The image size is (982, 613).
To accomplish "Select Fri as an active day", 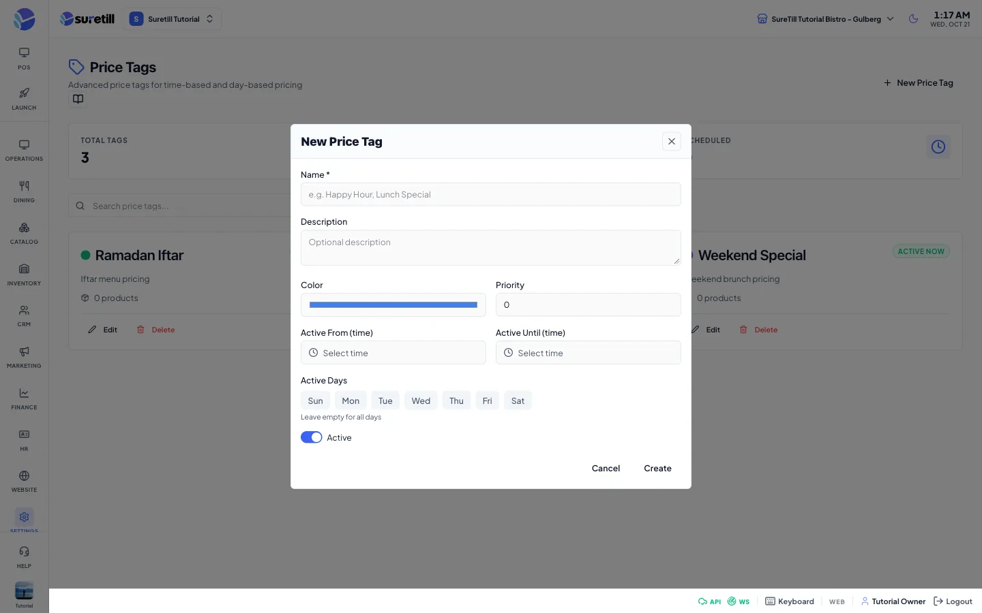I will (487, 400).
